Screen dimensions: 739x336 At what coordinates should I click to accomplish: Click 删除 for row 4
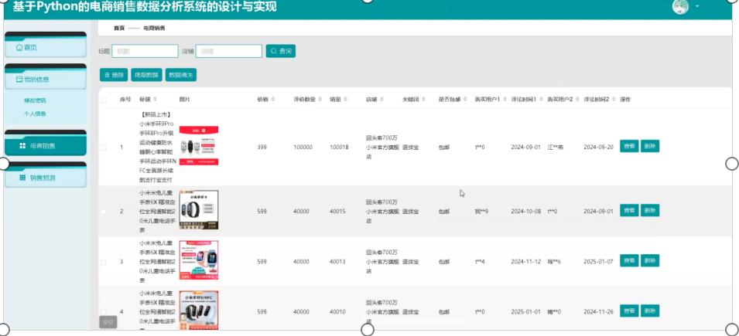(650, 311)
